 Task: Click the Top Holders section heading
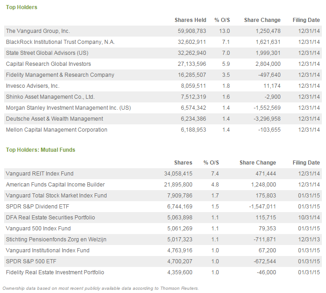click(21, 7)
